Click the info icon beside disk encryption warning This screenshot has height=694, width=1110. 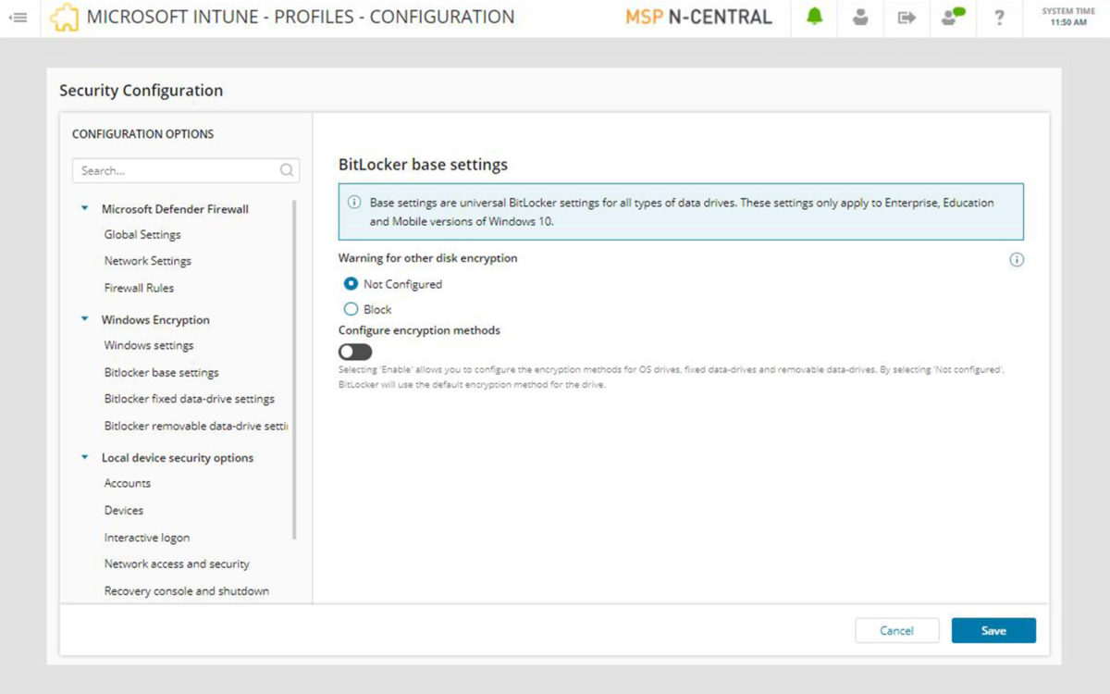pyautogui.click(x=1017, y=260)
